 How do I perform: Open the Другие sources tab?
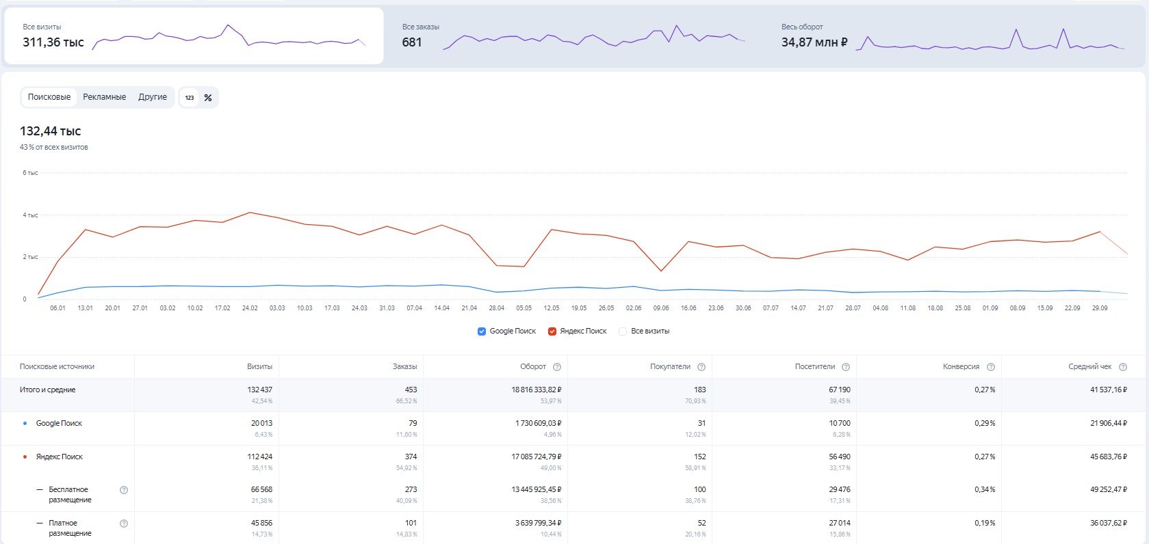153,97
